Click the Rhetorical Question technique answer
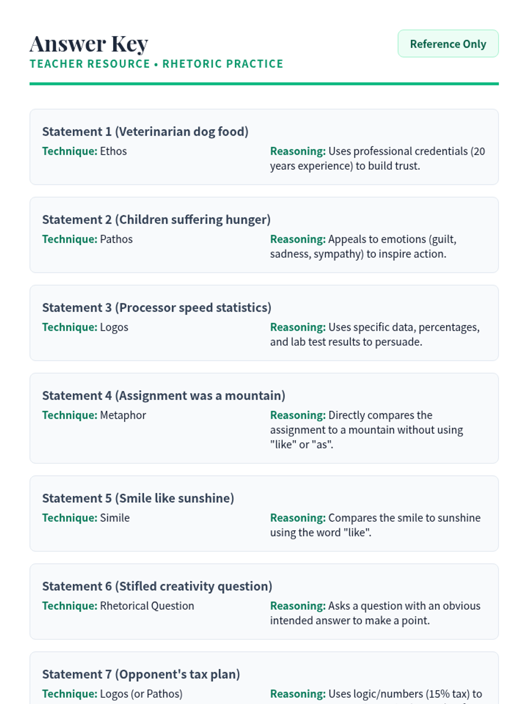 pyautogui.click(x=147, y=606)
